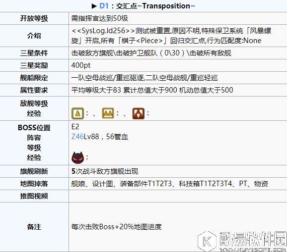Select the fleet restriction text 一队空母战巡
Viewport: 287px width, 252px height.
point(92,78)
